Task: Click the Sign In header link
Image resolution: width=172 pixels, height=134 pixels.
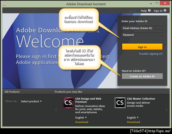Action: [x=158, y=11]
